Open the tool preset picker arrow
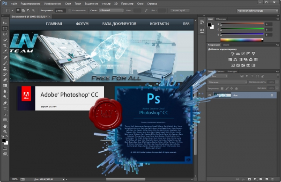This screenshot has height=182, width=281. 12,11
